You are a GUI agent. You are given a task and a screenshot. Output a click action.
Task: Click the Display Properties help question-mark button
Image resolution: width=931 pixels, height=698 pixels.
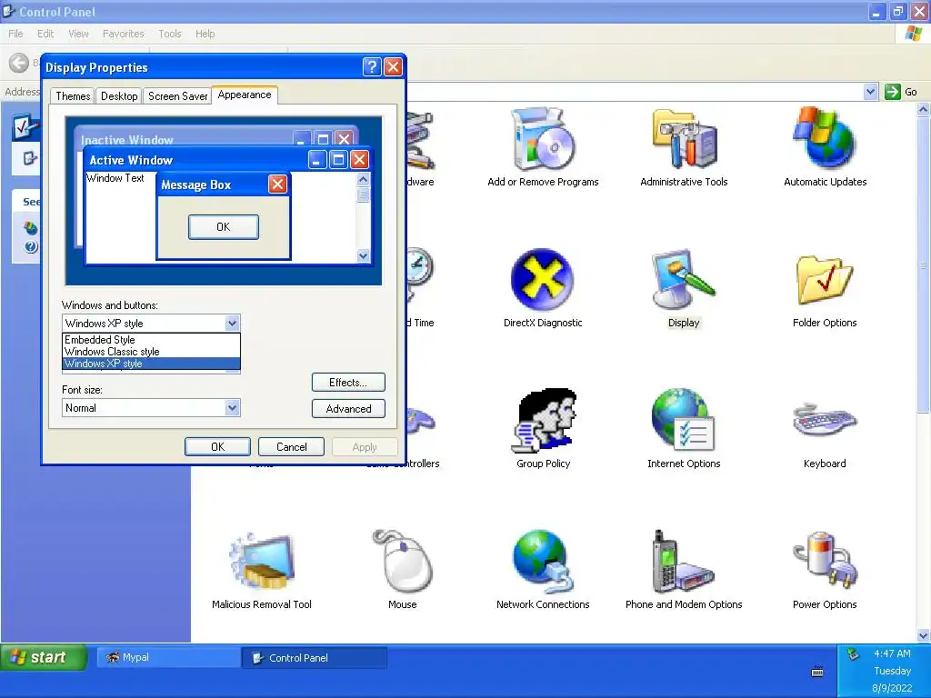[x=372, y=67]
